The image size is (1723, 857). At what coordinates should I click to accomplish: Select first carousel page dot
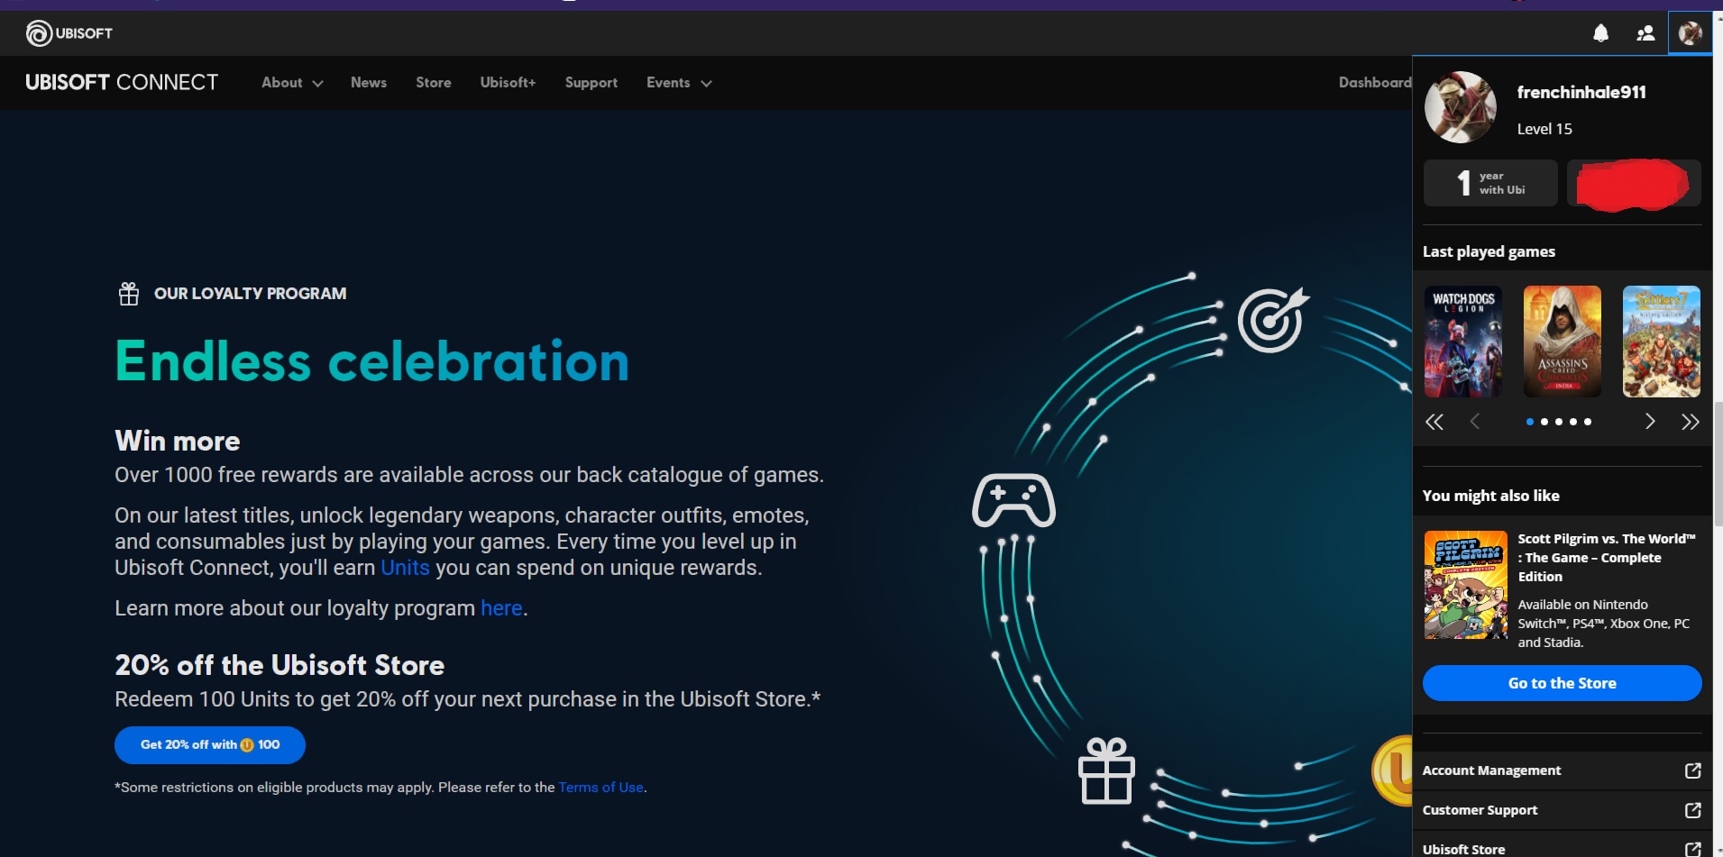tap(1530, 422)
